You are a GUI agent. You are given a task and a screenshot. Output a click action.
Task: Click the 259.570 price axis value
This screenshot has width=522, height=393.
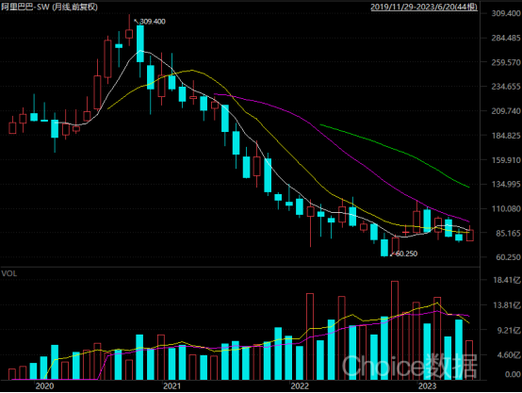(x=506, y=62)
